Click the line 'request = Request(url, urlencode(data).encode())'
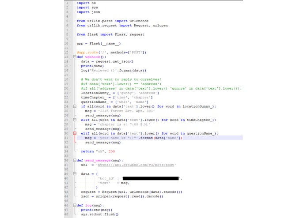The image size is (307, 218). click(131, 192)
